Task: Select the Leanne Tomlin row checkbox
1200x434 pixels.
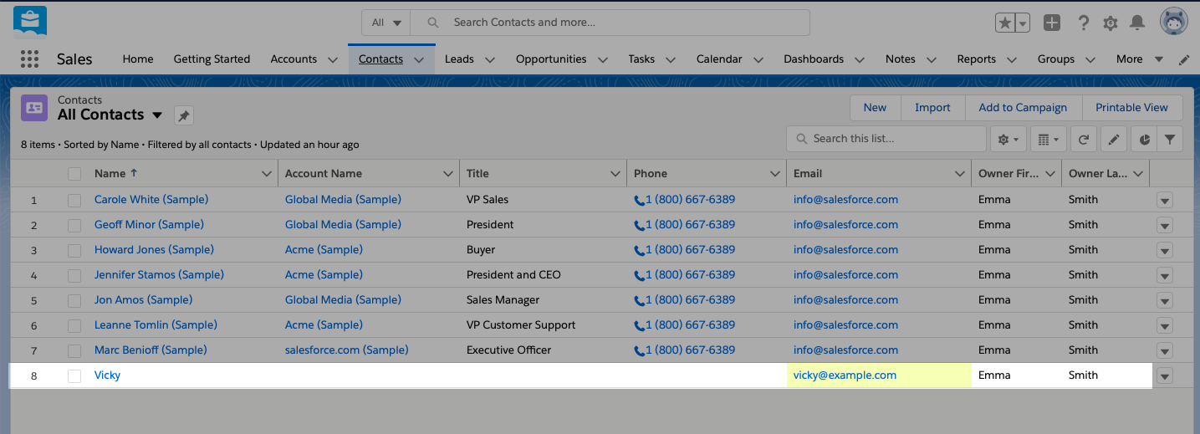Action: tap(74, 325)
